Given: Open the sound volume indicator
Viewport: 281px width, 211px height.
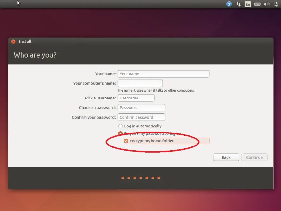Looking at the screenshot, I should click(267, 4).
